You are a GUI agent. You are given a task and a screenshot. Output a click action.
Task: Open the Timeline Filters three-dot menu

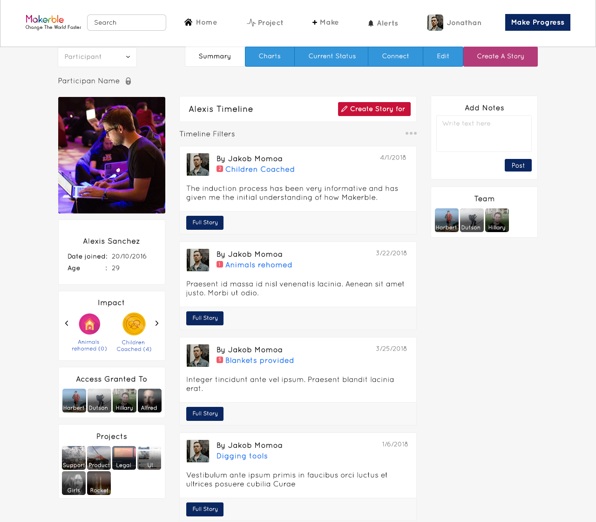(x=411, y=133)
